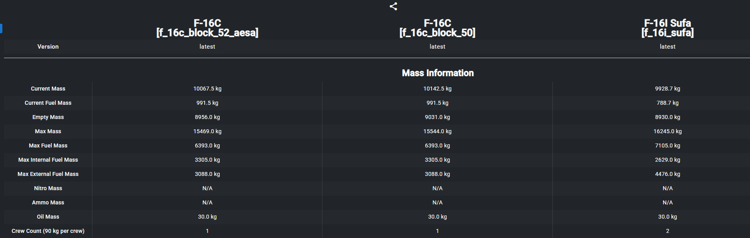Click the 16245.0 kg max mass value

667,131
